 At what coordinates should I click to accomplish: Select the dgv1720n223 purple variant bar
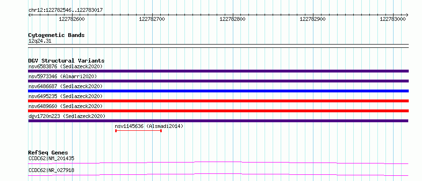pos(218,121)
